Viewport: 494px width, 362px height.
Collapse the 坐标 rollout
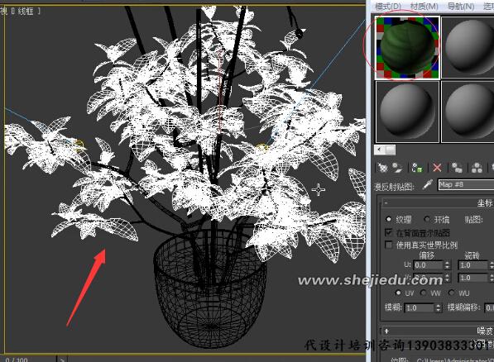tap(386, 203)
